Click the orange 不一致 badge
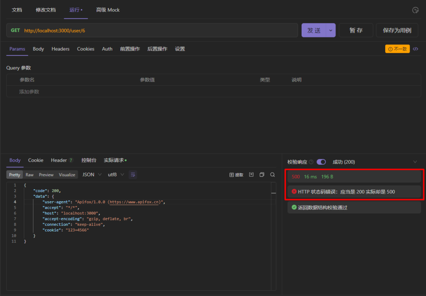 (x=397, y=49)
